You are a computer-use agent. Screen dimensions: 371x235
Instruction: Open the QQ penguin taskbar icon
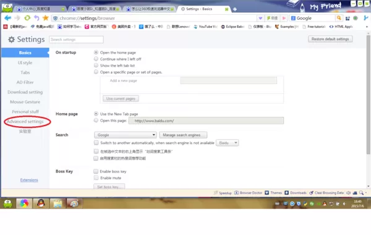pyautogui.click(x=41, y=203)
